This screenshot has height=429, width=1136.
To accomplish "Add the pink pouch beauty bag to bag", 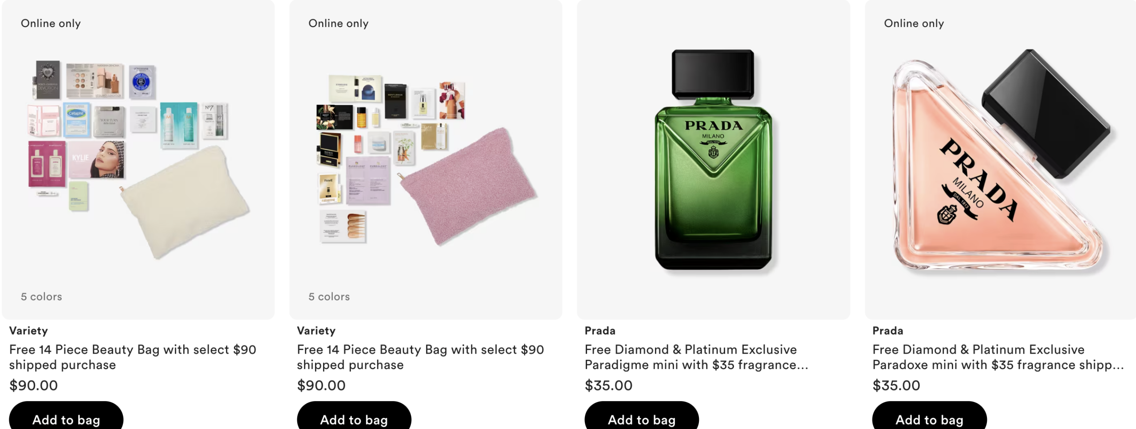I will point(354,419).
